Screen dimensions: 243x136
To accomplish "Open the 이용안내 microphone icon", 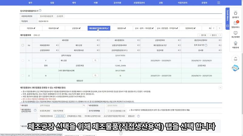I will (235, 43).
